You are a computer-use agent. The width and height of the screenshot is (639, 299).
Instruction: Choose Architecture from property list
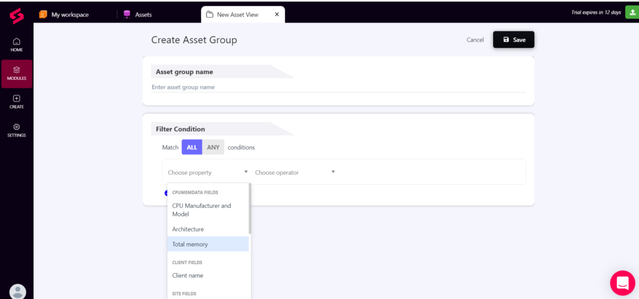click(208, 229)
